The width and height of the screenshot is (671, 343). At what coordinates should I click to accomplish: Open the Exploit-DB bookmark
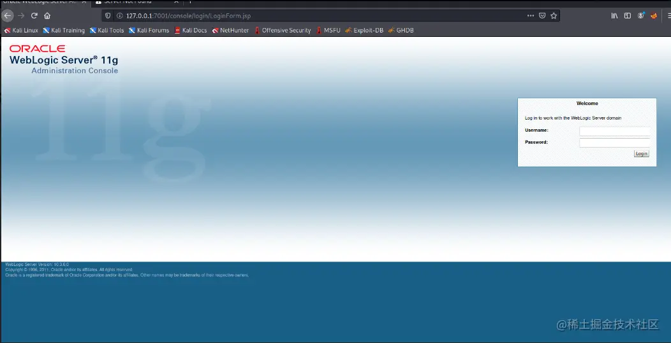364,31
